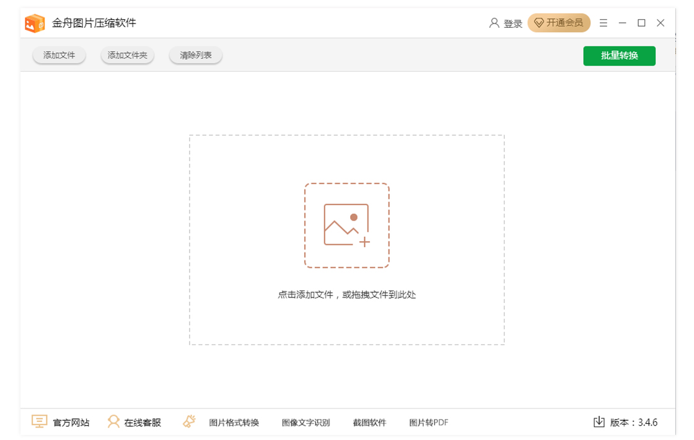The height and width of the screenshot is (440, 694).
Task: Maximize the application window
Action: point(641,23)
